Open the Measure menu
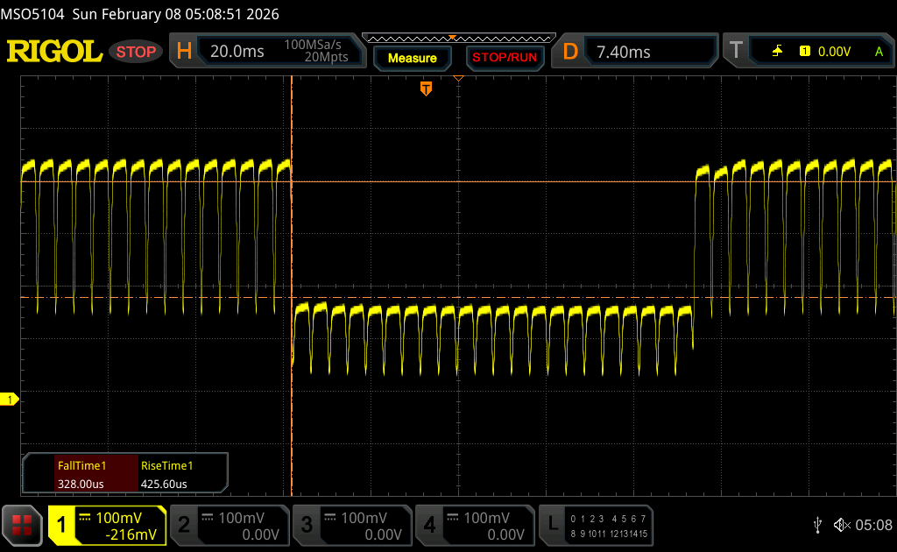Screen dimensions: 897x552 point(412,58)
